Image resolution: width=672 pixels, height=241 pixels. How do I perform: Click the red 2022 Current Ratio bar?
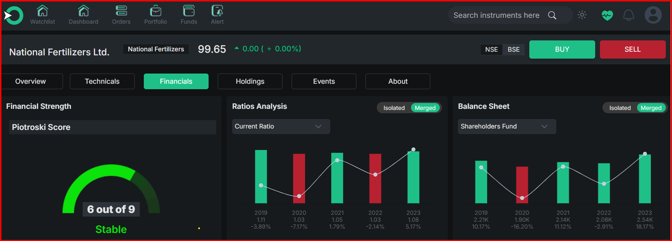pos(375,178)
